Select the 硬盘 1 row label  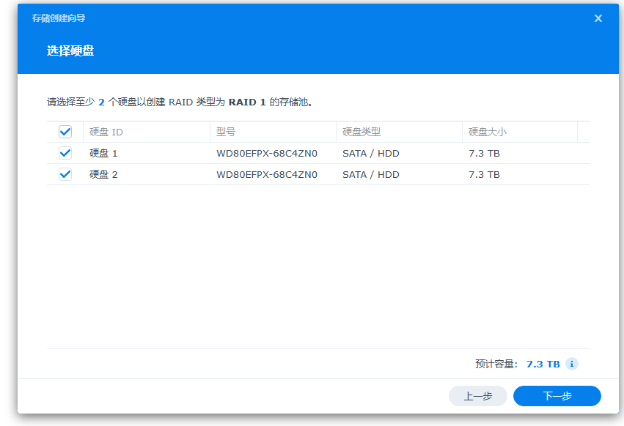[x=103, y=154]
